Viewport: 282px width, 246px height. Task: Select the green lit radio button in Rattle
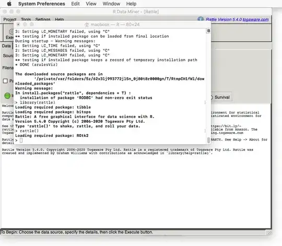[7, 96]
